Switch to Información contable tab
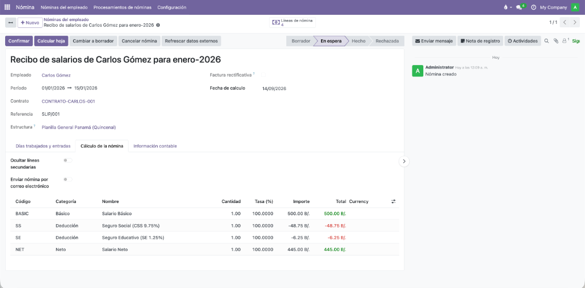The width and height of the screenshot is (585, 288). [155, 146]
